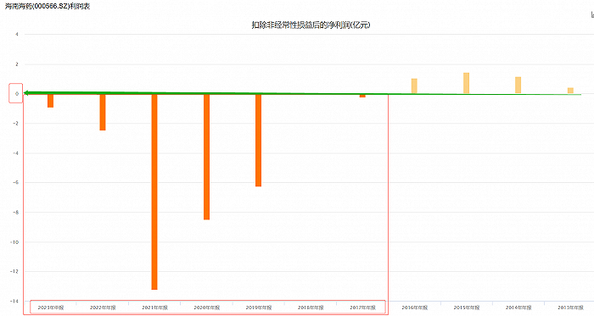Click the 2023年中报 orange bar
This screenshot has height=316, width=594.
click(50, 101)
